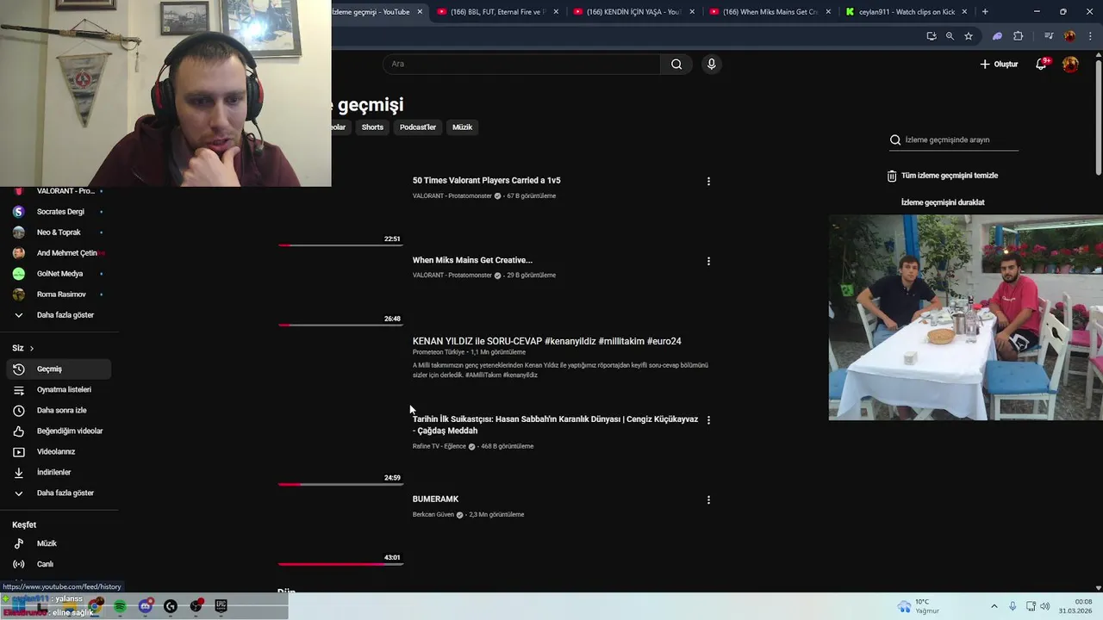Image resolution: width=1103 pixels, height=620 pixels.
Task: Click the BUMERAMK video progress bar
Action: coord(340,564)
